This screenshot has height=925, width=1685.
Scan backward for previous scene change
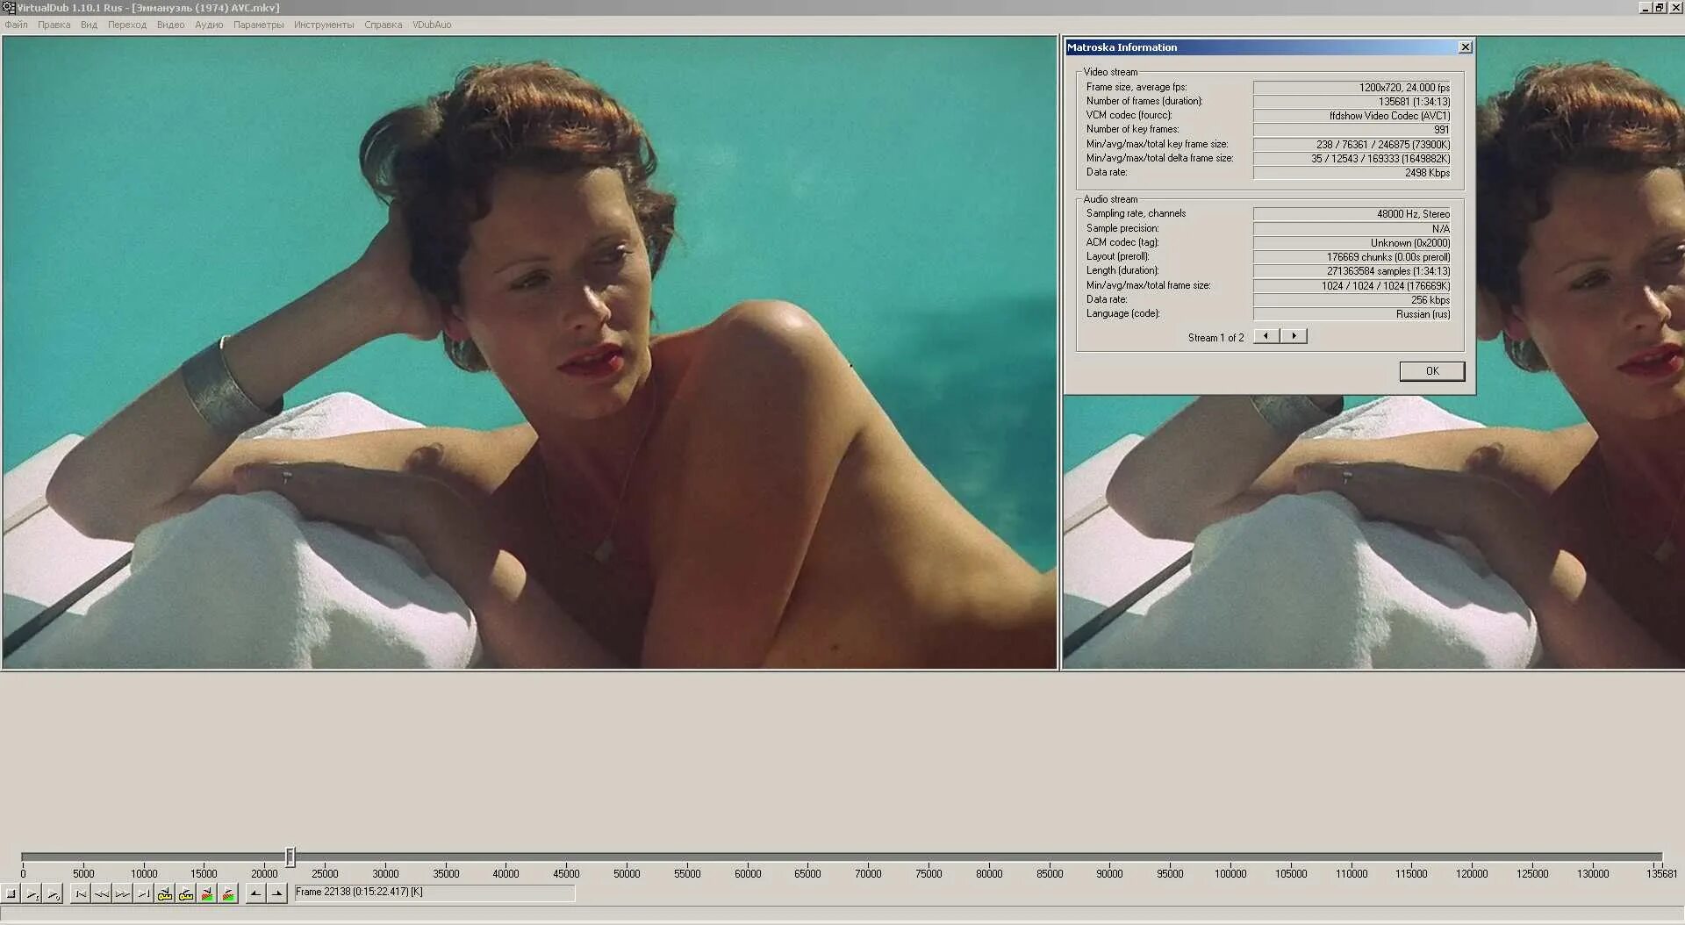[207, 893]
